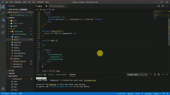Run the start npm script
The image size is (170, 95).
[x=15, y=82]
